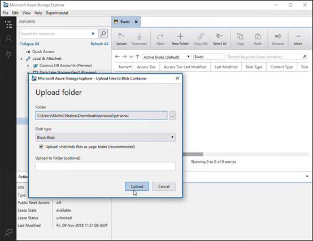The width and height of the screenshot is (313, 241).
Task: Open the feedback icon at sidebar bottom
Action: [x=8, y=232]
